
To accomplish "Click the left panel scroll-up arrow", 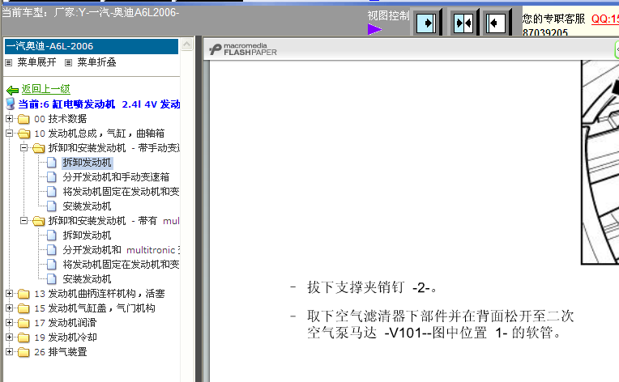I will click(186, 45).
